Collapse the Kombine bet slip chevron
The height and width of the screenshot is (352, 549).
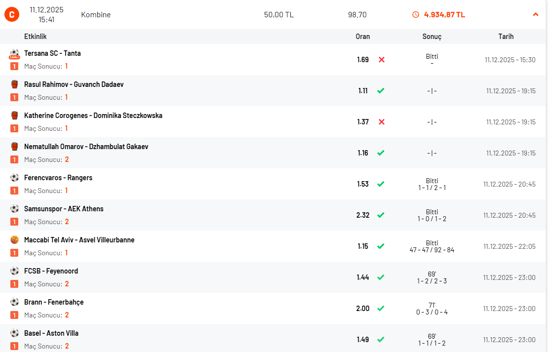pos(535,14)
